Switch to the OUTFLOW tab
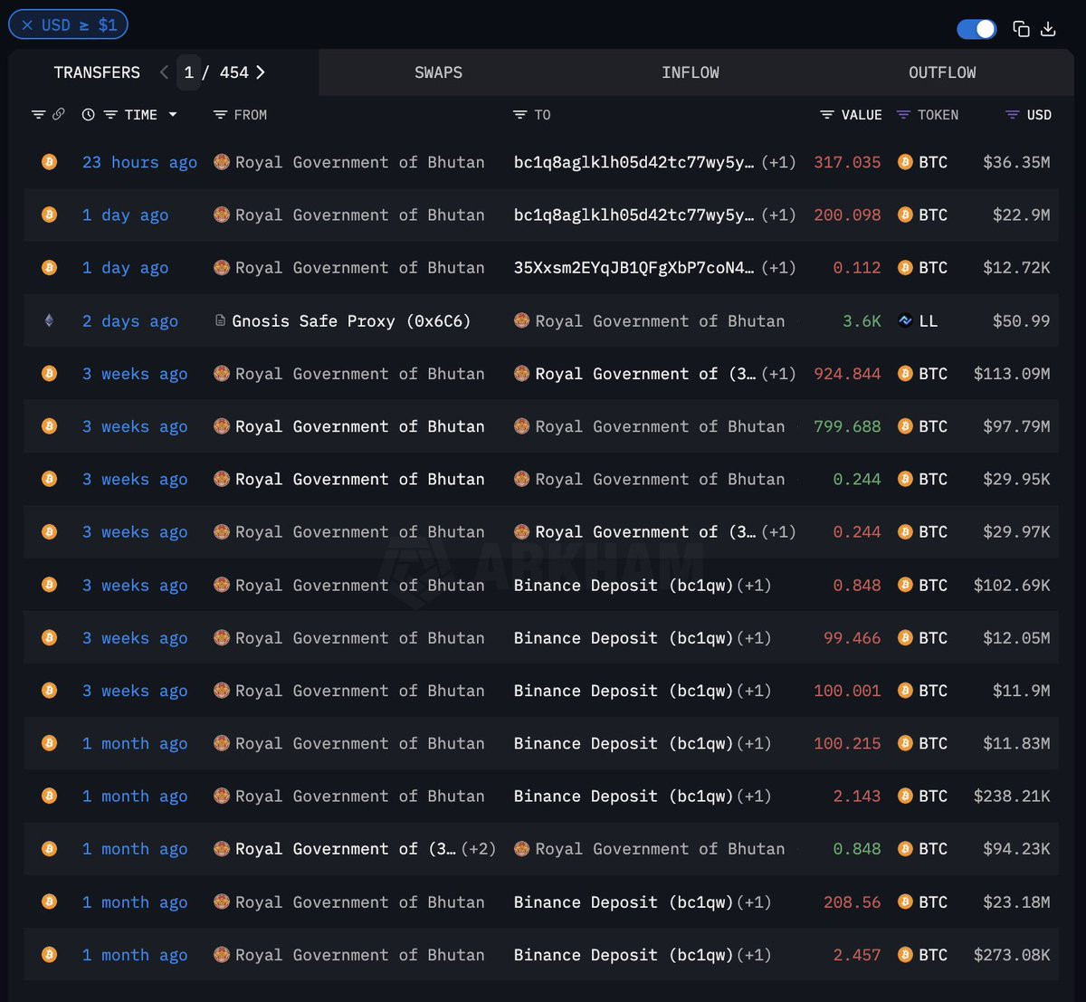The height and width of the screenshot is (1002, 1086). (942, 72)
